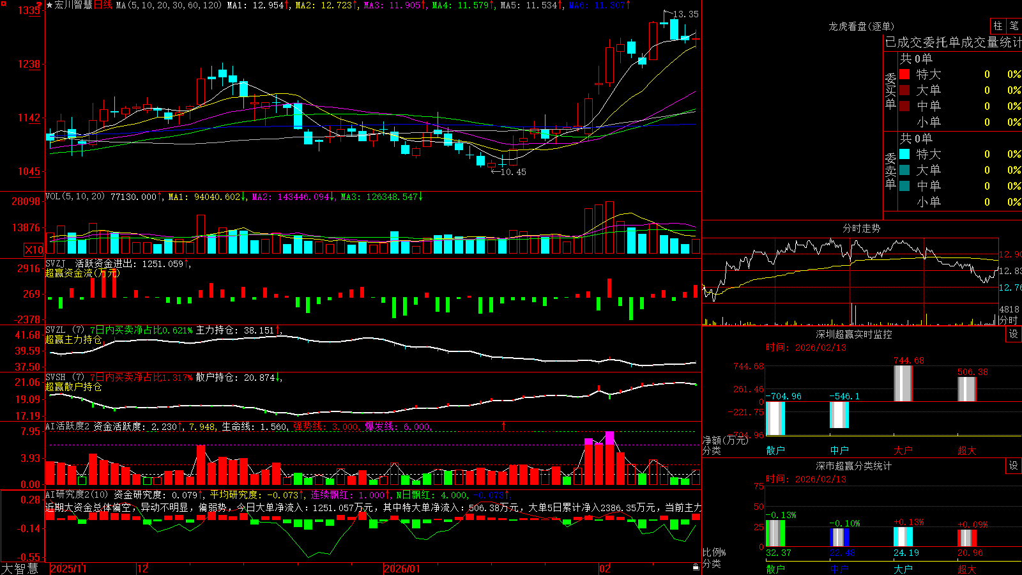This screenshot has height=575, width=1022.
Task: Click the 深市超赢分类统计 panel title
Action: (x=854, y=466)
